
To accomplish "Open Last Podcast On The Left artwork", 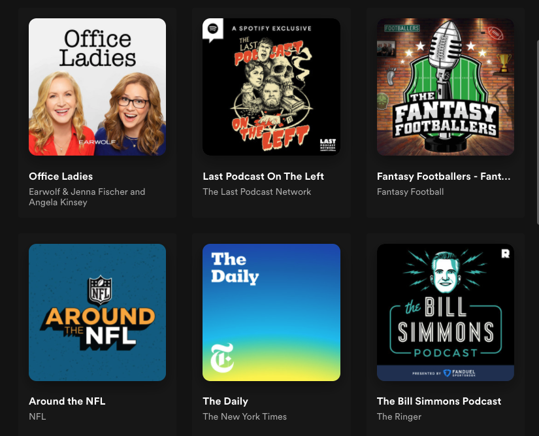I will point(271,87).
